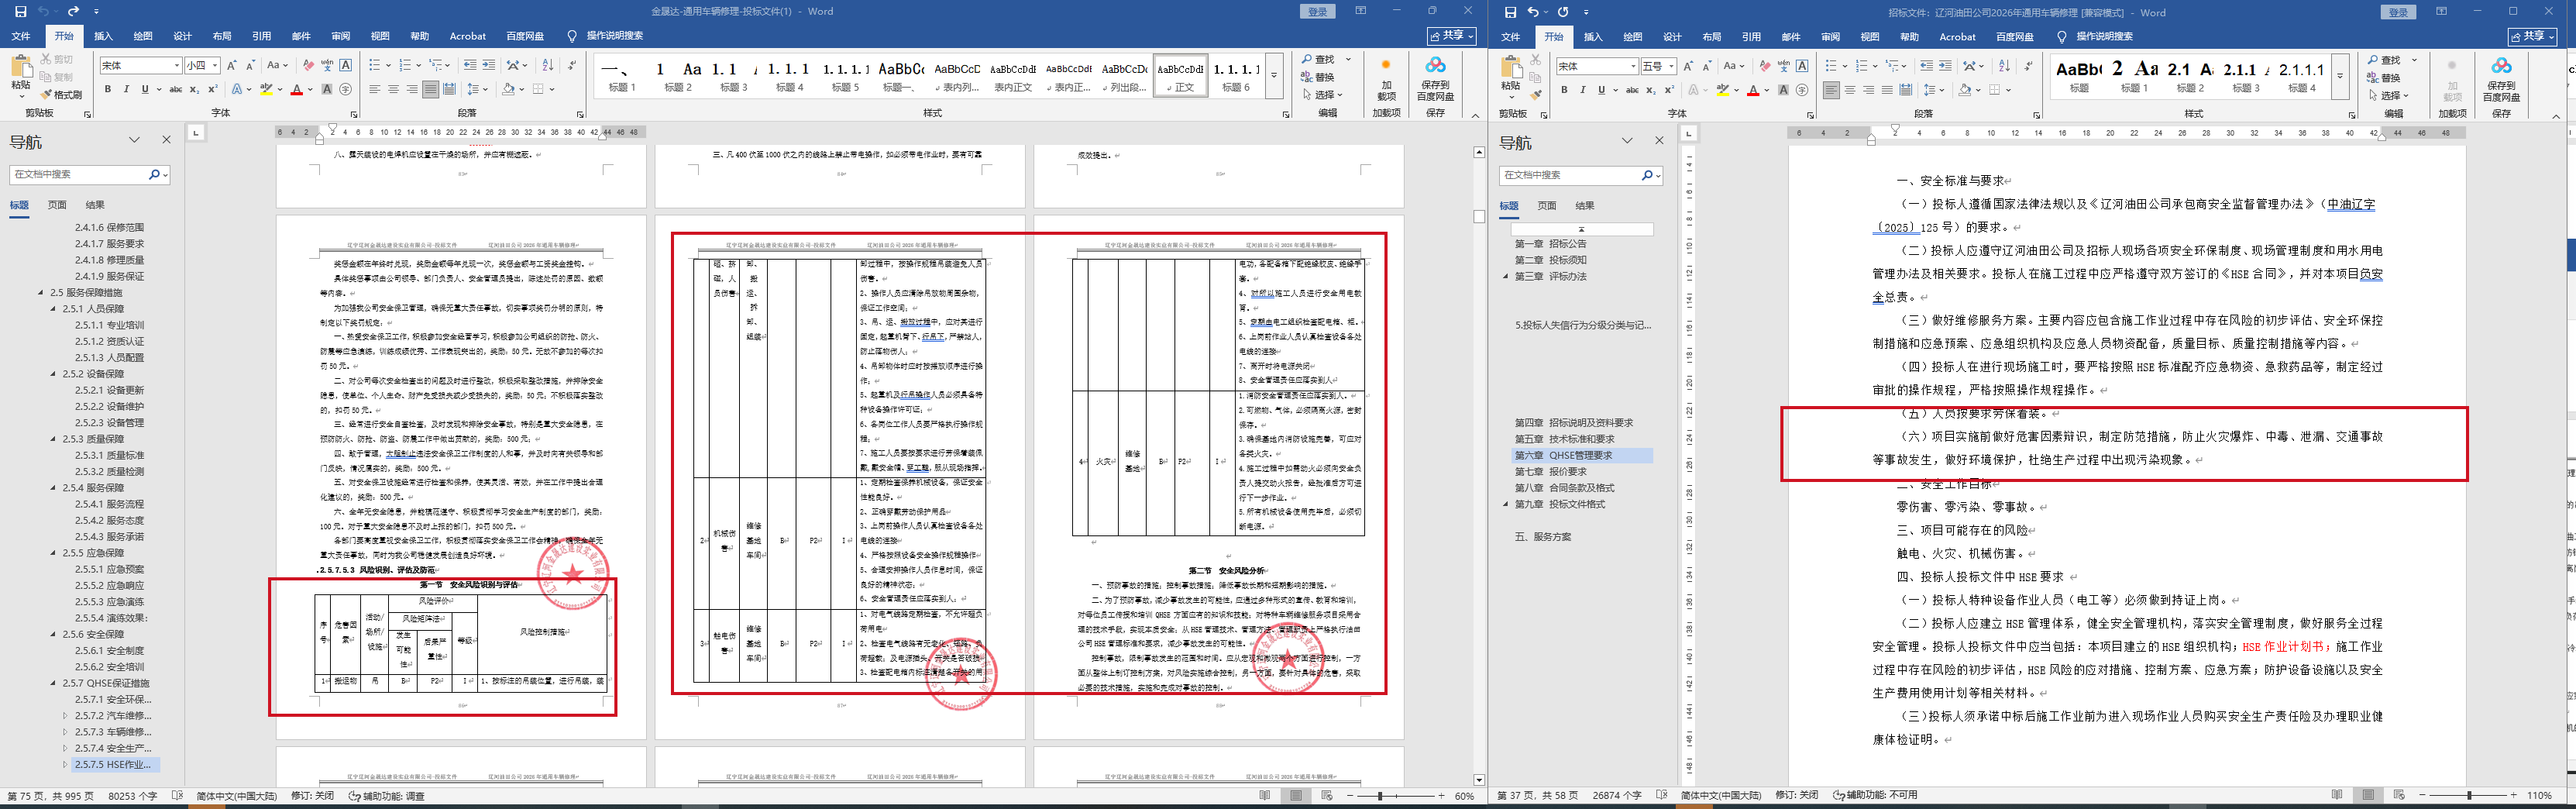Toggle justify alignment in left Word ribbon
Image resolution: width=2576 pixels, height=809 pixels.
(430, 90)
